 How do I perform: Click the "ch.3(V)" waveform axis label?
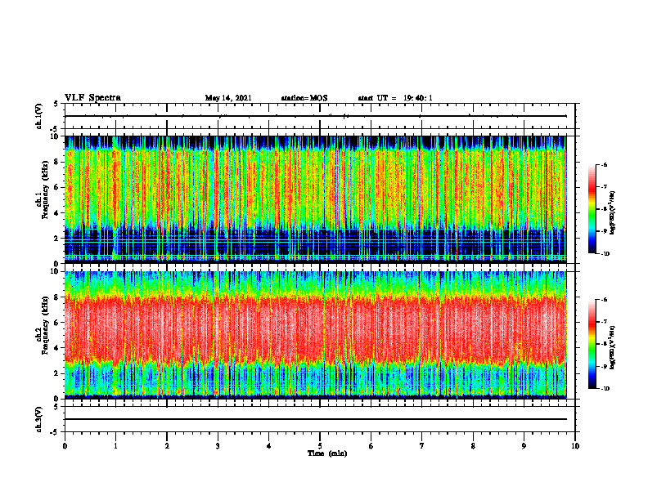38,419
